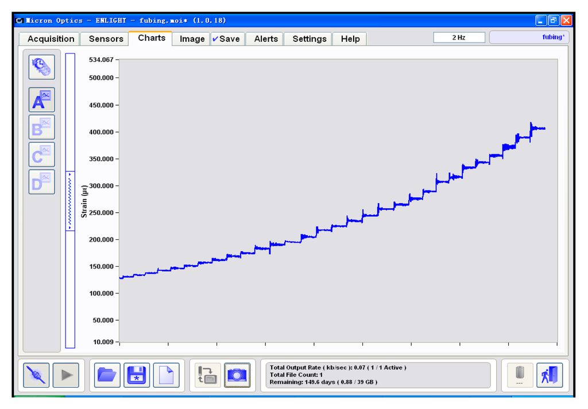The image size is (588, 409).
Task: Click the 2 Hz rate field
Action: 459,37
